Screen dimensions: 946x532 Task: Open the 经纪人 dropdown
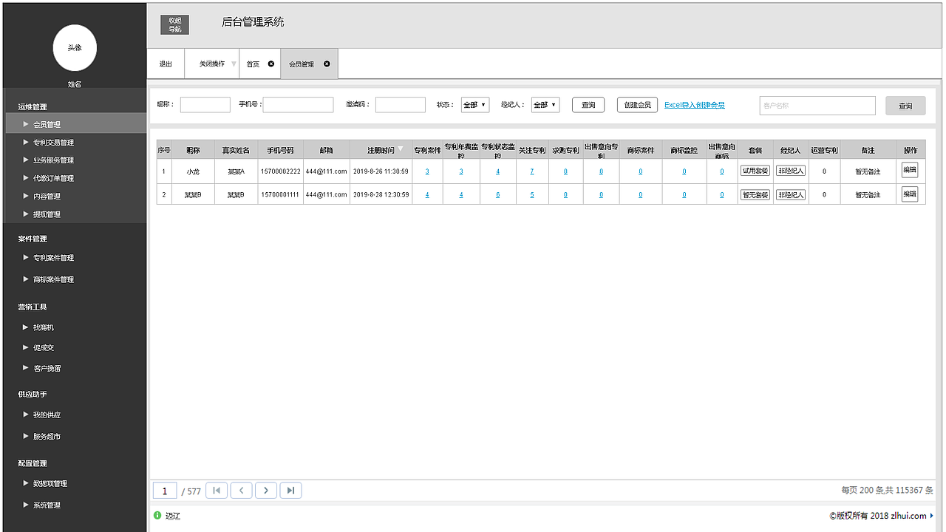click(545, 105)
